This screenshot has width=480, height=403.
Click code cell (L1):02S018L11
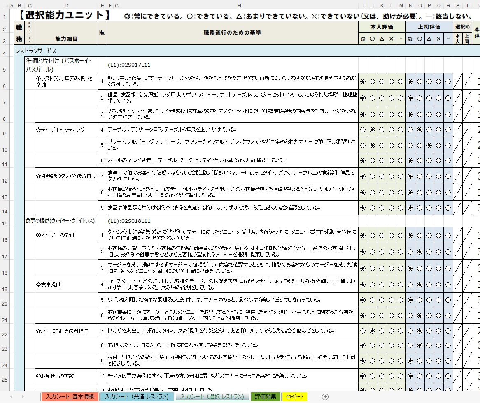129,221
